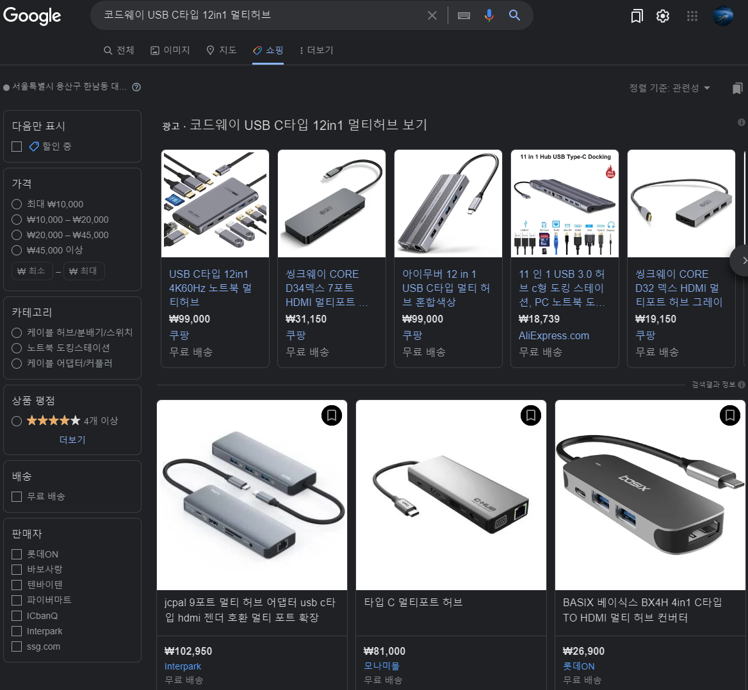
Task: Select ₩45,000 이상 price option
Action: [x=17, y=250]
